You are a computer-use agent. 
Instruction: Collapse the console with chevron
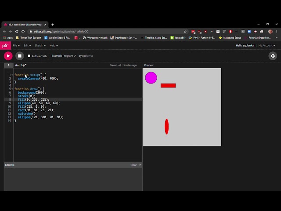pyautogui.click(x=140, y=165)
